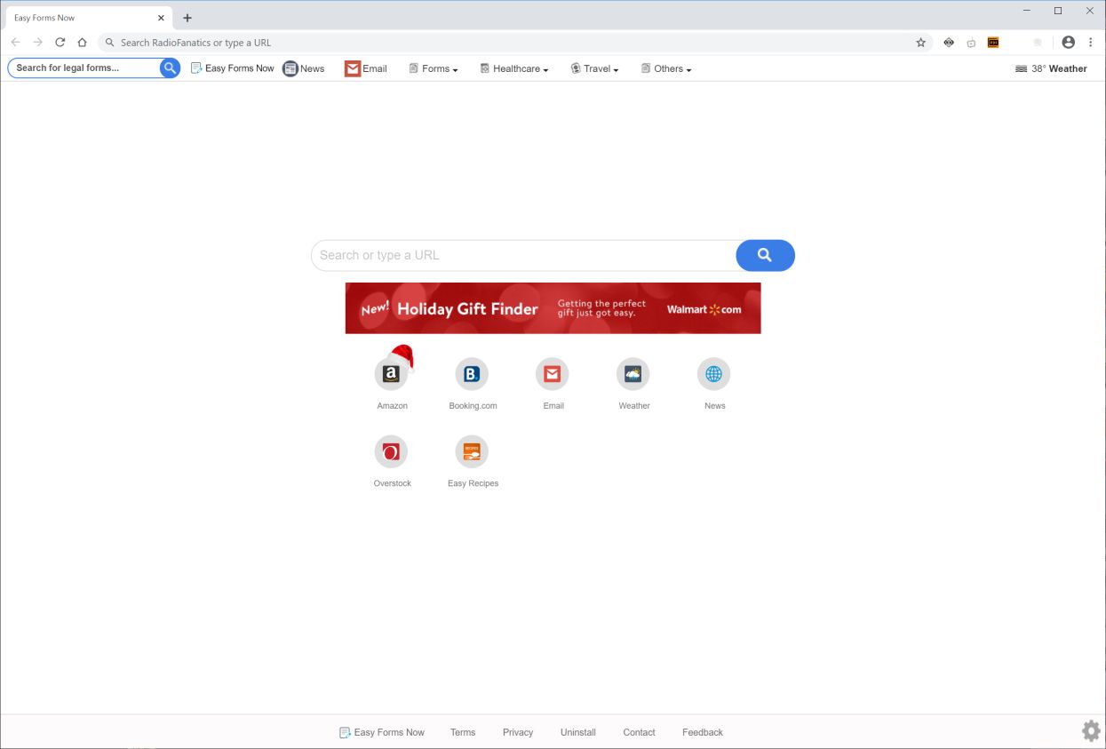Open a new browser tab
This screenshot has height=749, width=1106.
[187, 18]
